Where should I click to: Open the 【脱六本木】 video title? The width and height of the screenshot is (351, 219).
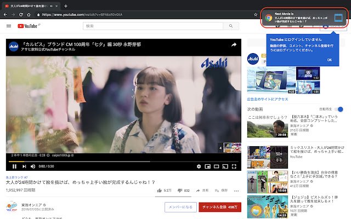314,119
